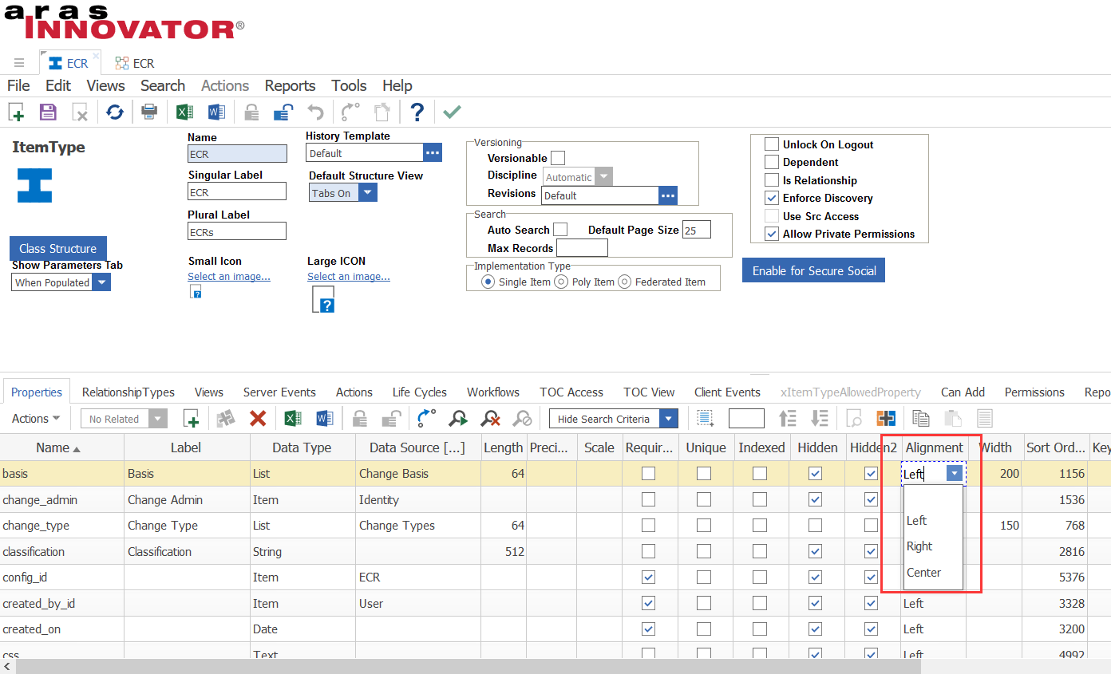The image size is (1111, 674).
Task: Click the Print icon in toolbar
Action: (x=149, y=112)
